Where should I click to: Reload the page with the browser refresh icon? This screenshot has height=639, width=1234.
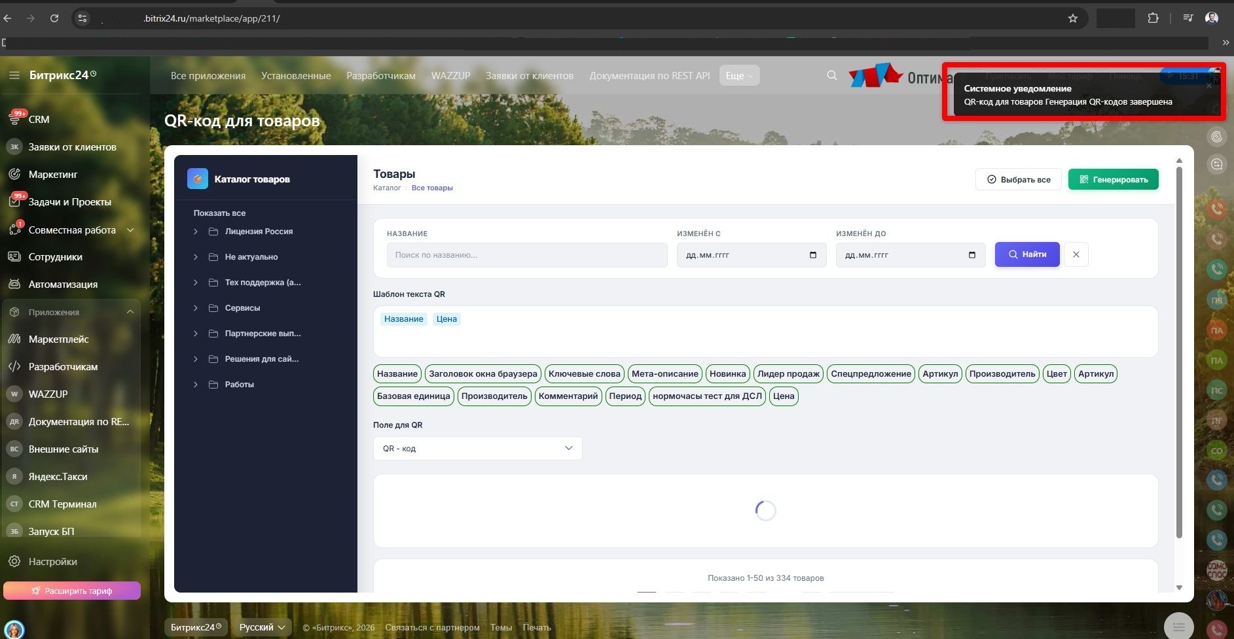pos(54,18)
